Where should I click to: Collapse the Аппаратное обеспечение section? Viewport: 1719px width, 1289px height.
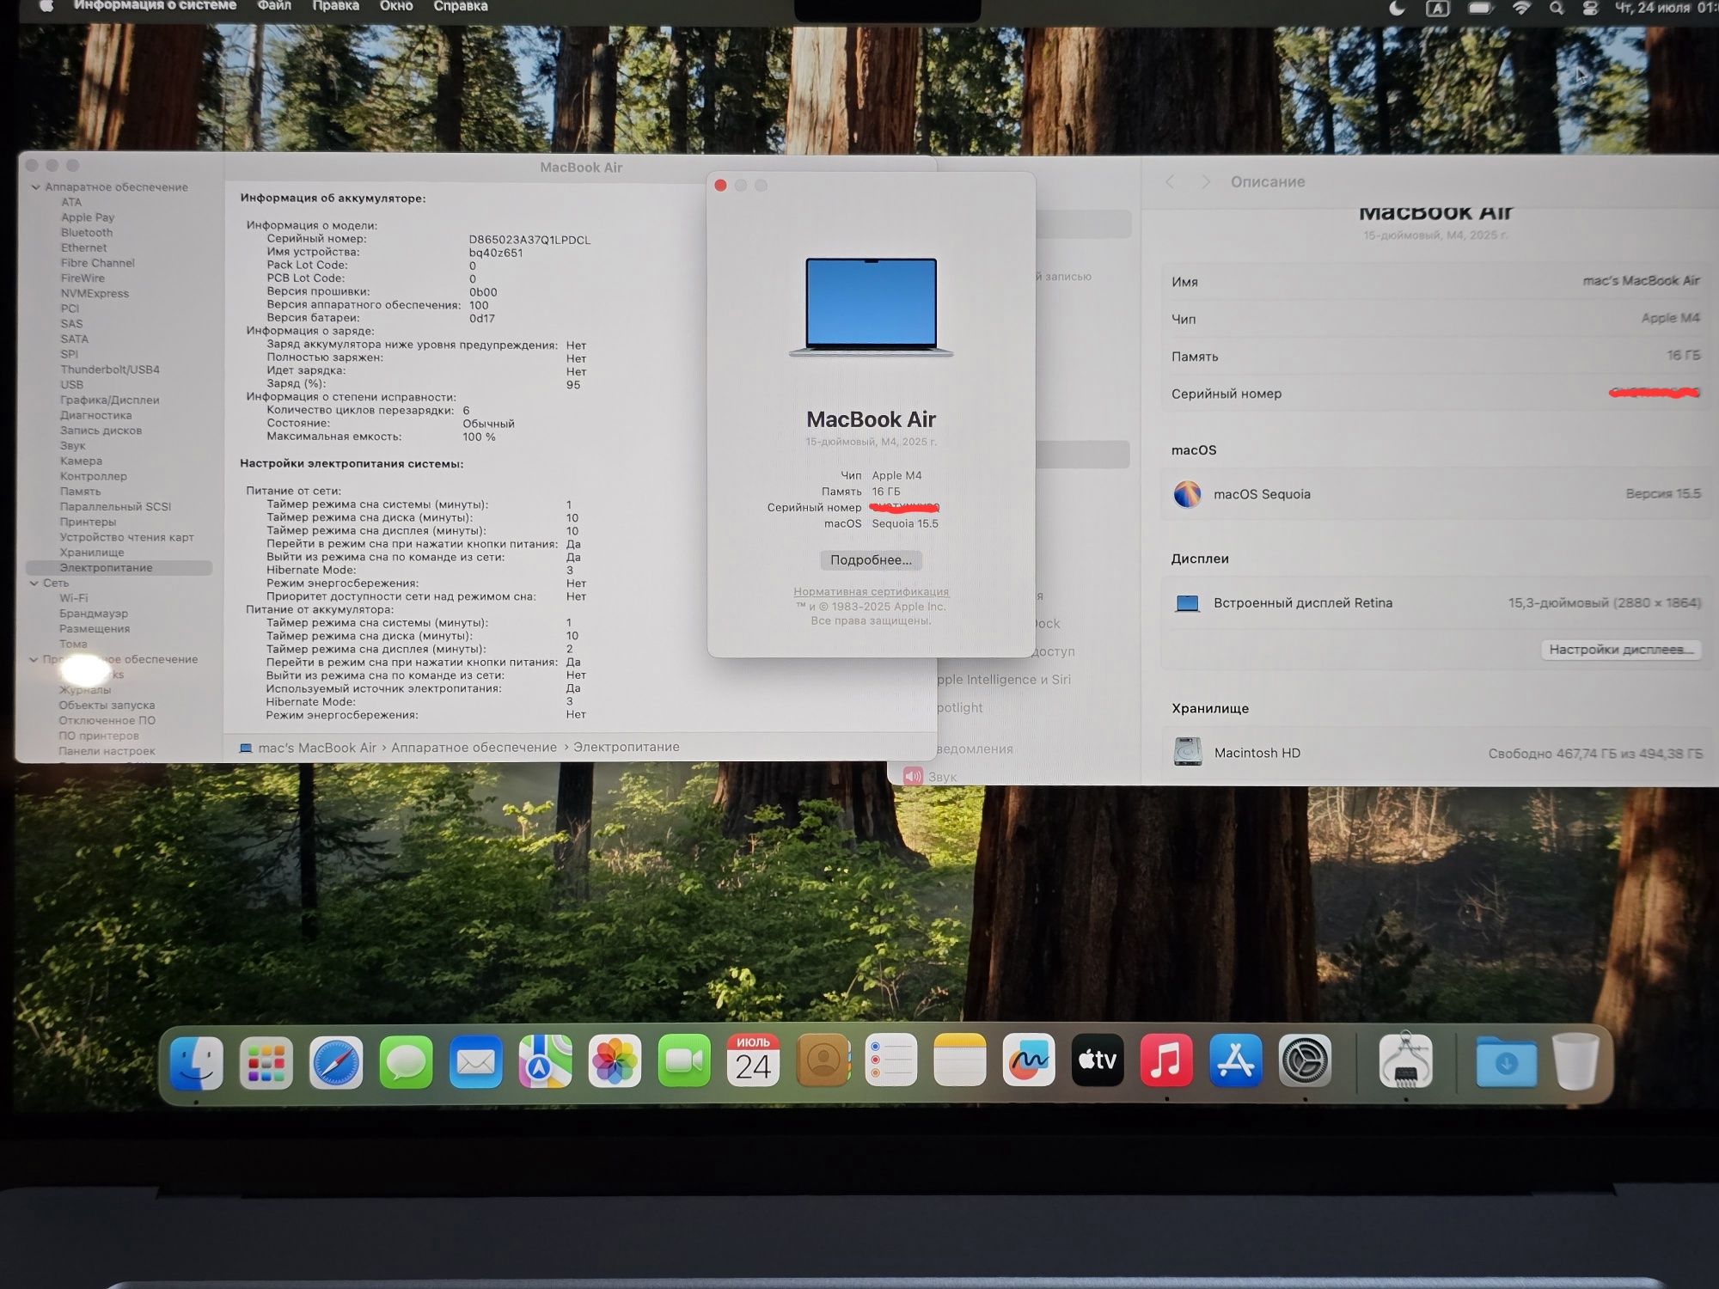(35, 186)
